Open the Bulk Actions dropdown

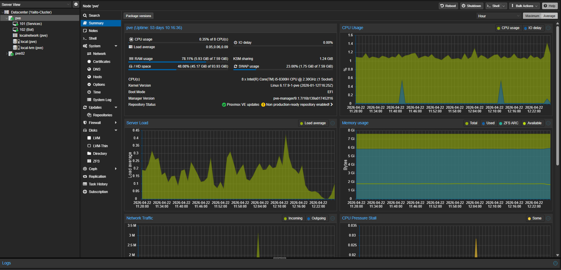(524, 6)
